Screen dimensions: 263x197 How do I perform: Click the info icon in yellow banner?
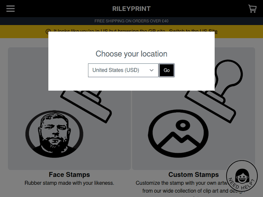coord(48,31)
